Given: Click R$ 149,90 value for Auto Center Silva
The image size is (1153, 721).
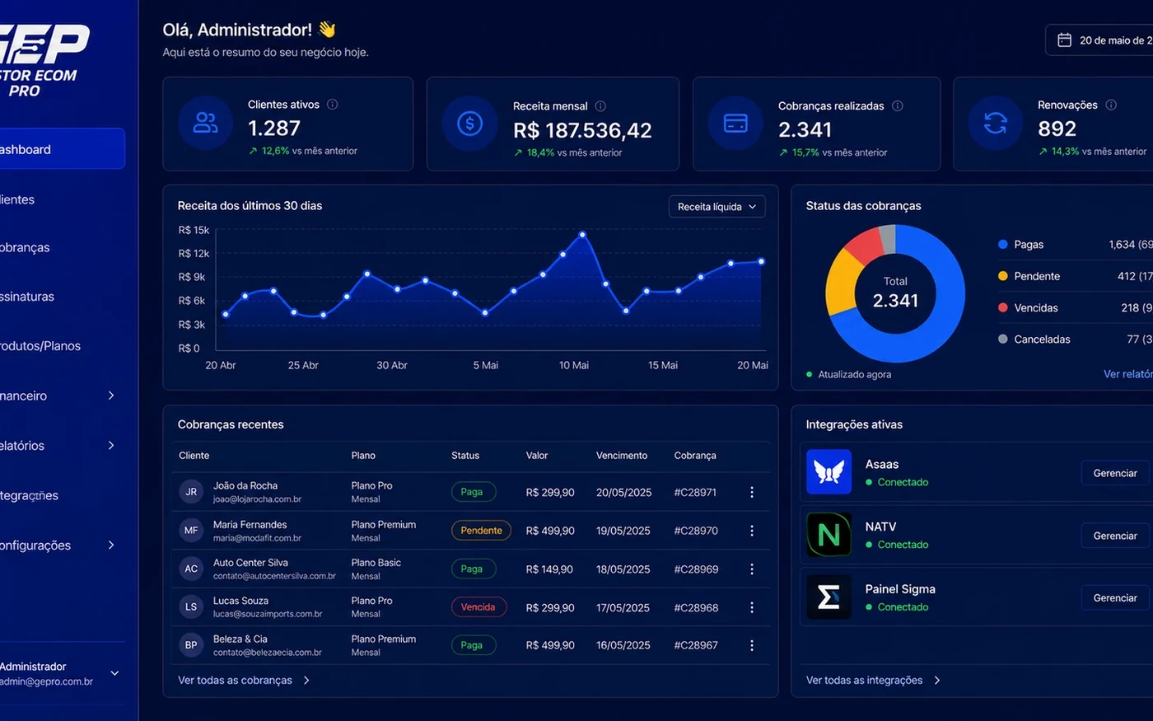Looking at the screenshot, I should [549, 569].
